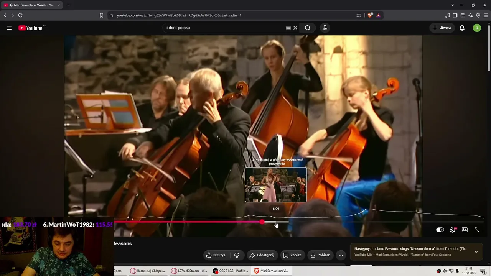Toggle the autoplay switch

point(440,230)
